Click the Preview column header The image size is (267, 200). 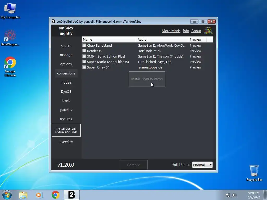tap(197, 40)
